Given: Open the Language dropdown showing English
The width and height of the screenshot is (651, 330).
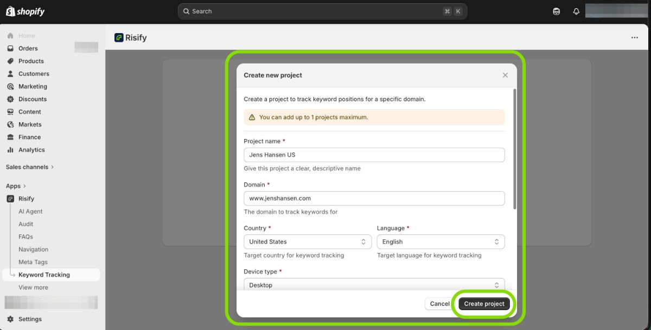Looking at the screenshot, I should (x=441, y=242).
